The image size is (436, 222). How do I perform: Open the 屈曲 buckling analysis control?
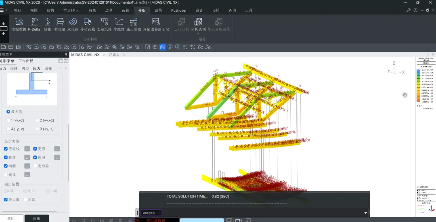point(47,25)
